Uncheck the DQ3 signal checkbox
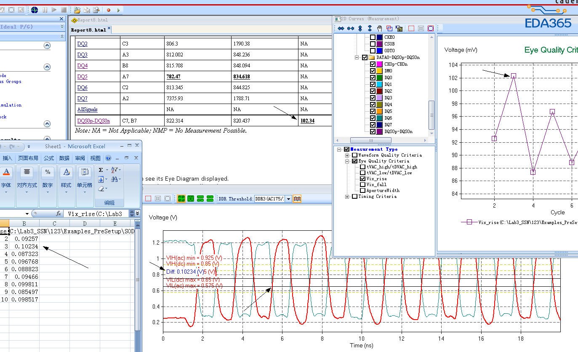The image size is (578, 352). tap(373, 98)
